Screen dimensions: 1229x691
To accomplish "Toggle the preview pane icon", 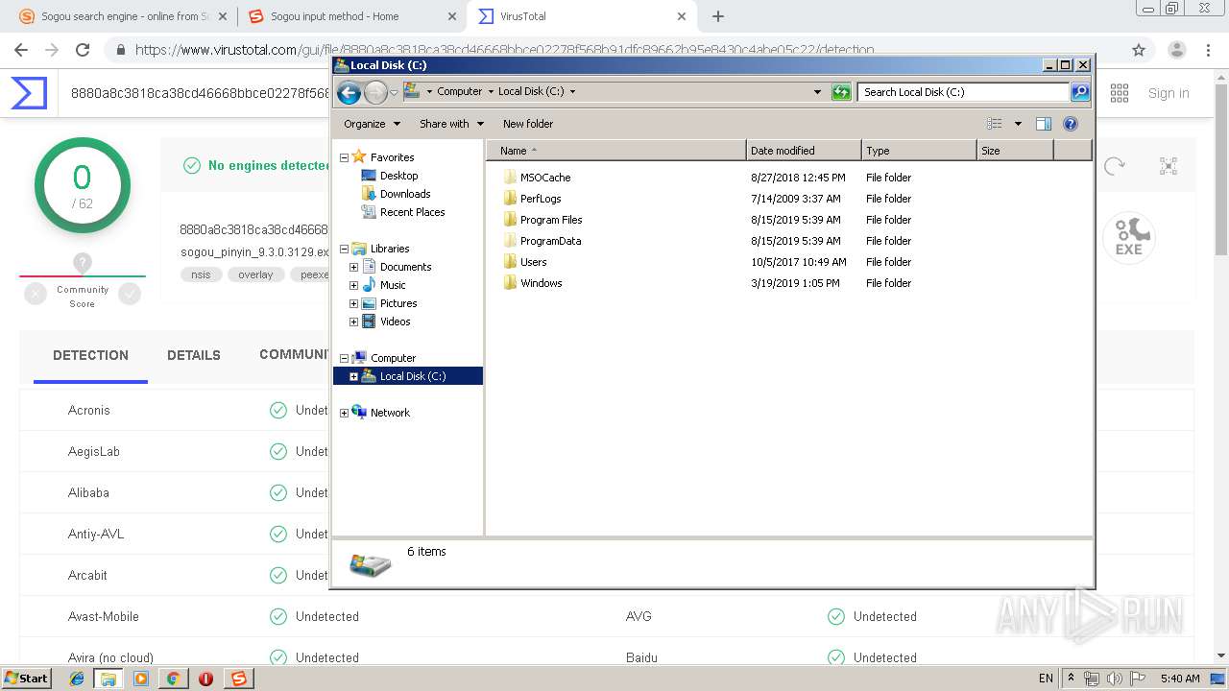I will (x=1044, y=124).
